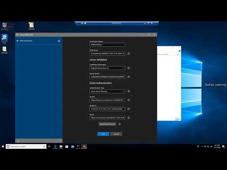The width and height of the screenshot is (227, 170).
Task: Click the microphone icon in search box
Action: click(44, 146)
